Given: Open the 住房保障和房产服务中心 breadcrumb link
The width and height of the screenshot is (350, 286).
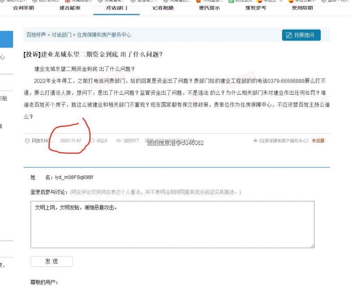Looking at the screenshot, I should click(x=104, y=35).
